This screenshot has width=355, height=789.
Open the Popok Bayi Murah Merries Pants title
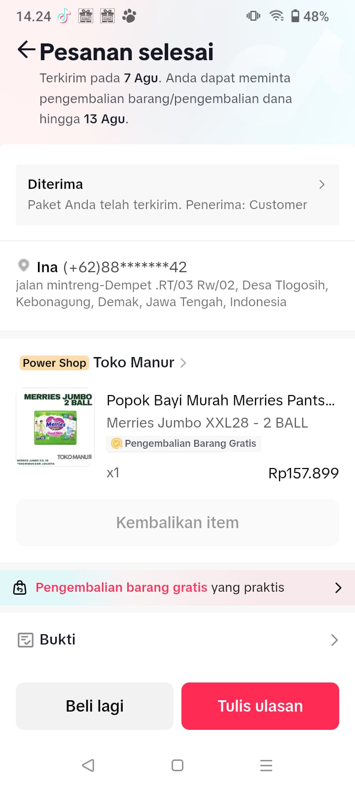click(x=220, y=400)
